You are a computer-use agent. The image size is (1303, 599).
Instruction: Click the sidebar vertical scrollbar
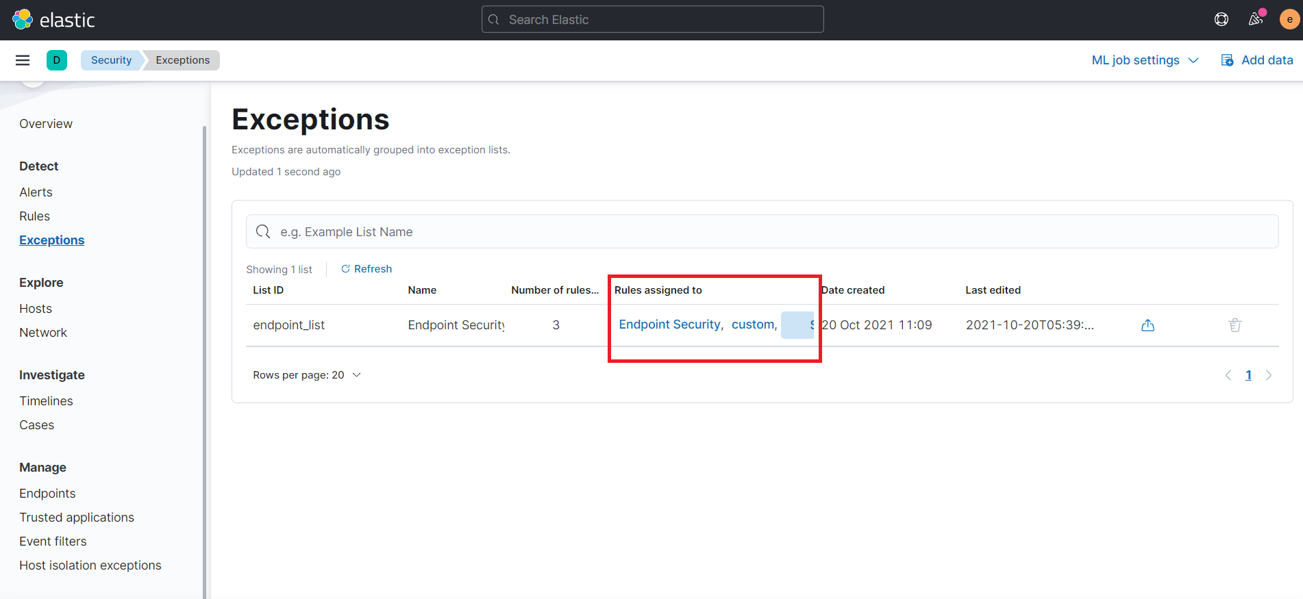point(204,361)
